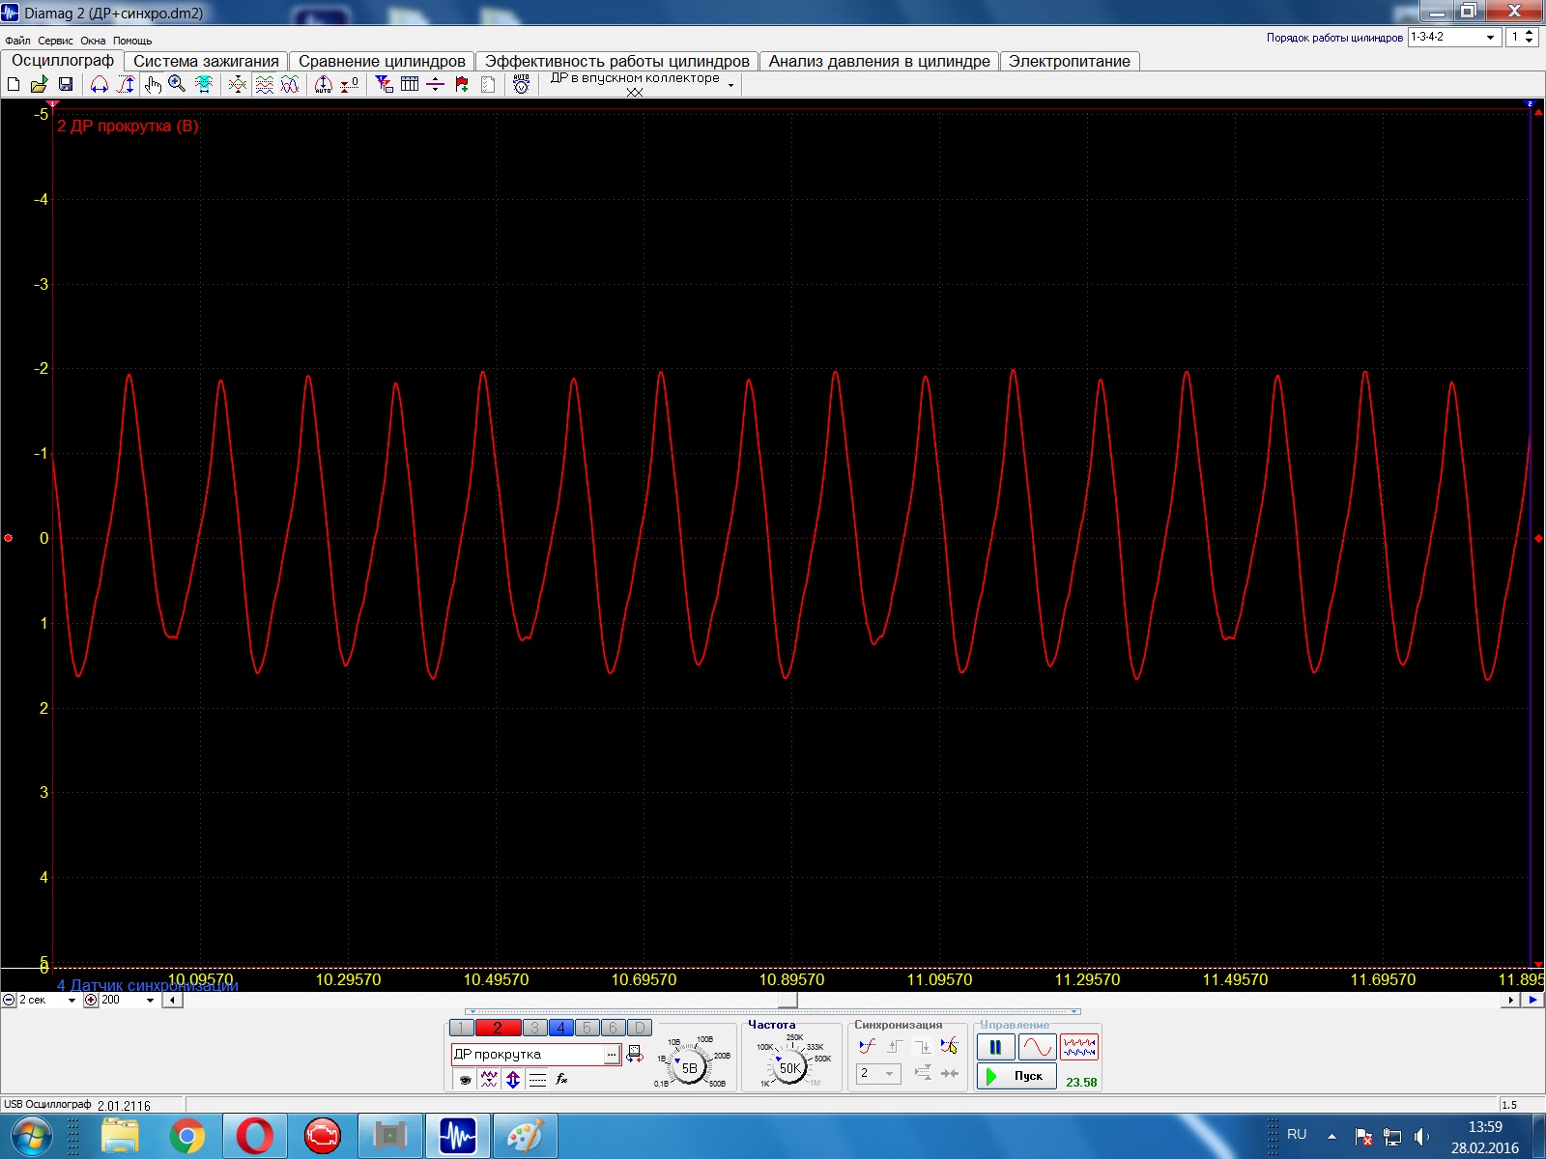The width and height of the screenshot is (1546, 1159).
Task: Select rising edge trigger sync icon
Action: (x=895, y=1046)
